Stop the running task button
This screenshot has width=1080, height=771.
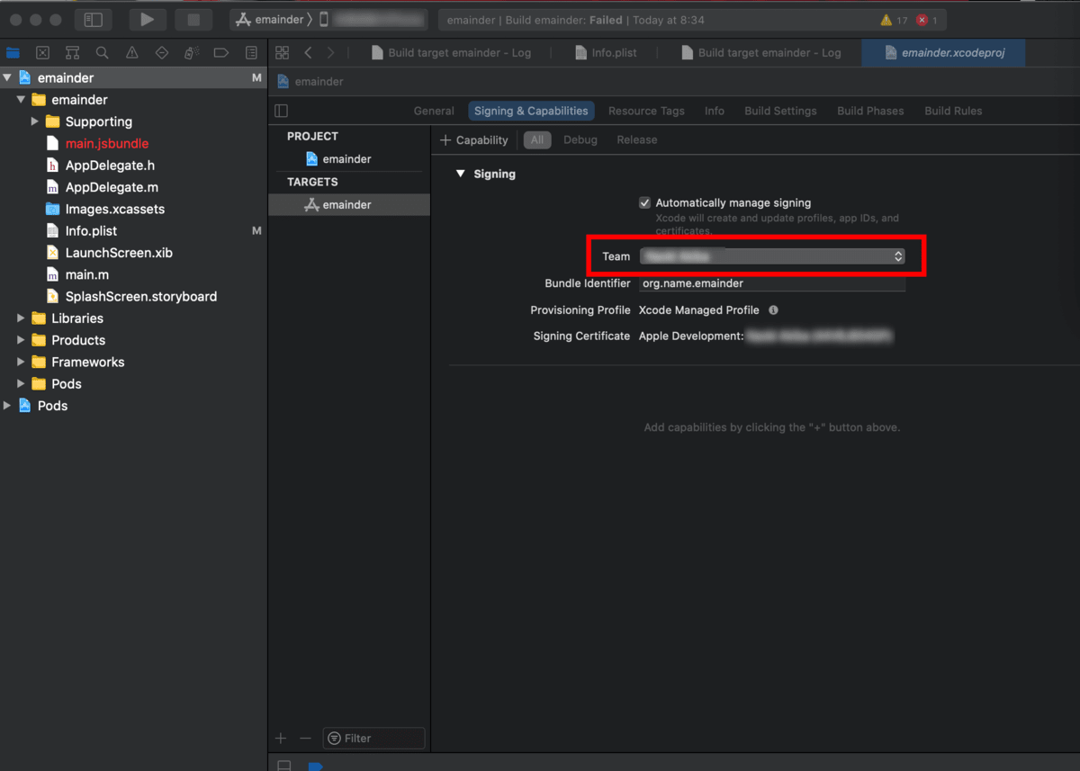(x=193, y=19)
